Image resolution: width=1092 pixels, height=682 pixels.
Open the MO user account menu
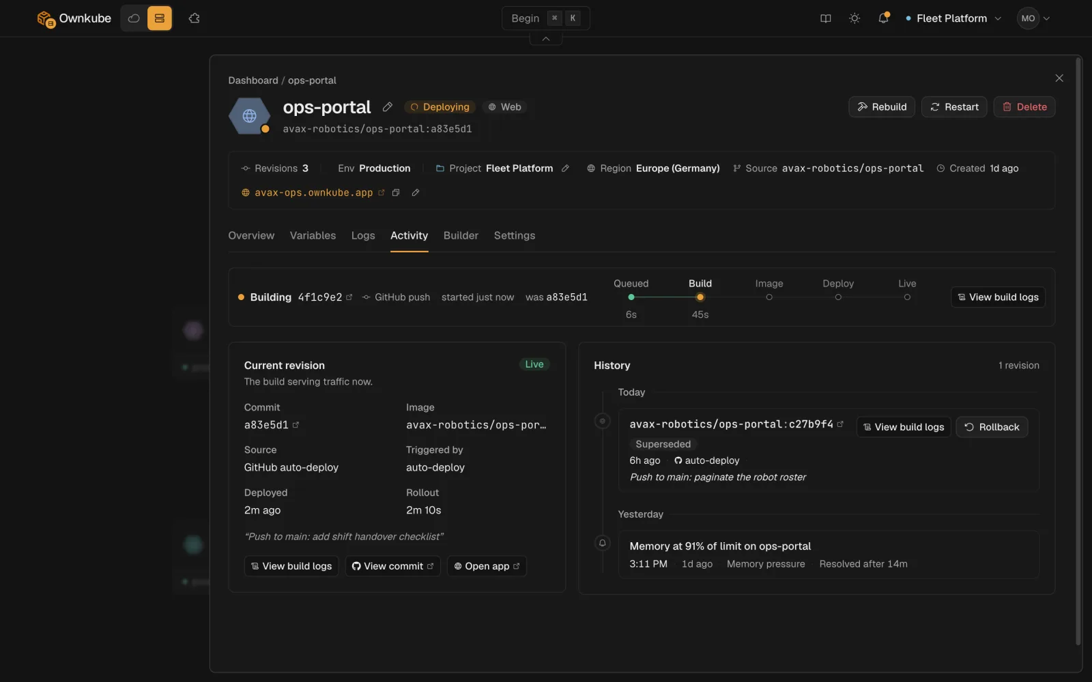click(x=1033, y=18)
